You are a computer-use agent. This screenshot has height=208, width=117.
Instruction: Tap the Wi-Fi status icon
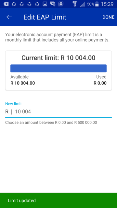click(75, 4)
